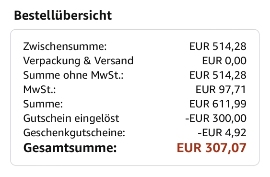Click the MwSt. amount EUR 97,71
Image resolution: width=270 pixels, height=177 pixels.
(221, 90)
